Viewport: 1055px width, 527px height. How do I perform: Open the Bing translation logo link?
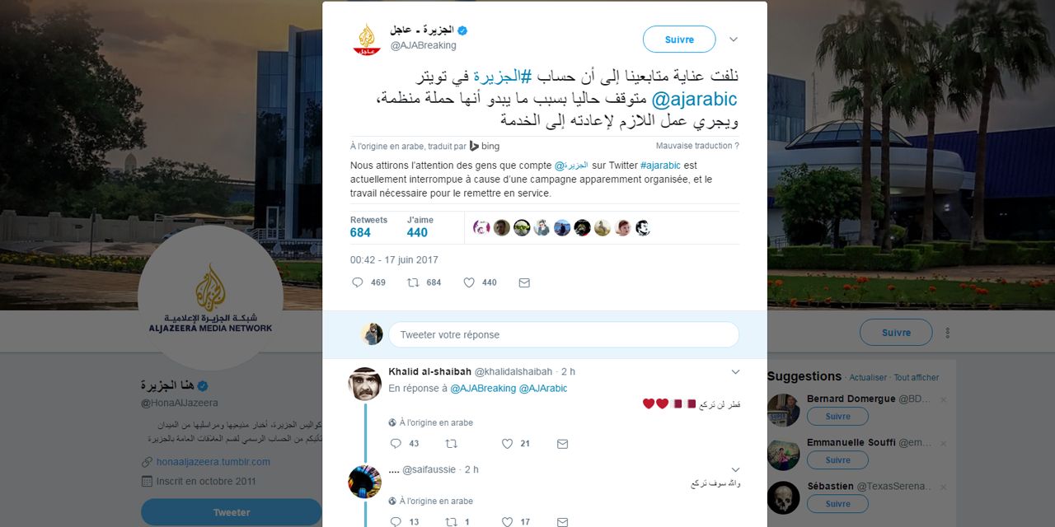click(x=485, y=146)
